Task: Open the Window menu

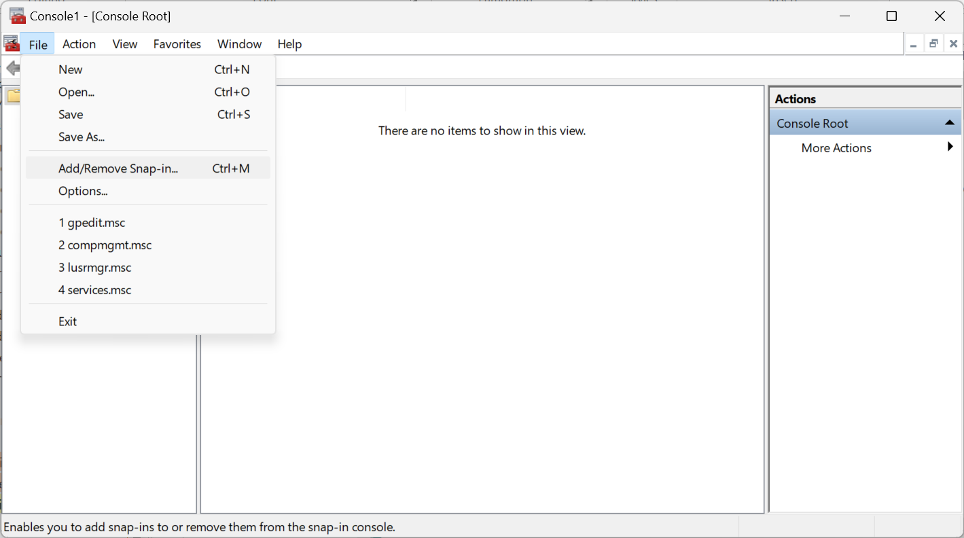Action: pos(239,44)
